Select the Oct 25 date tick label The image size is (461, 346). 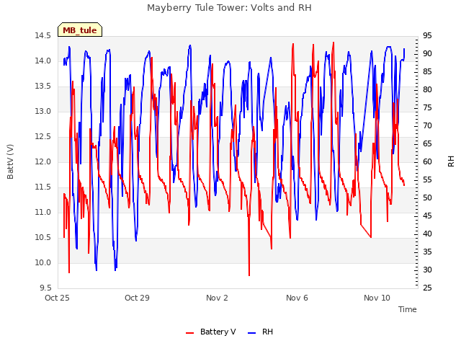pos(57,298)
